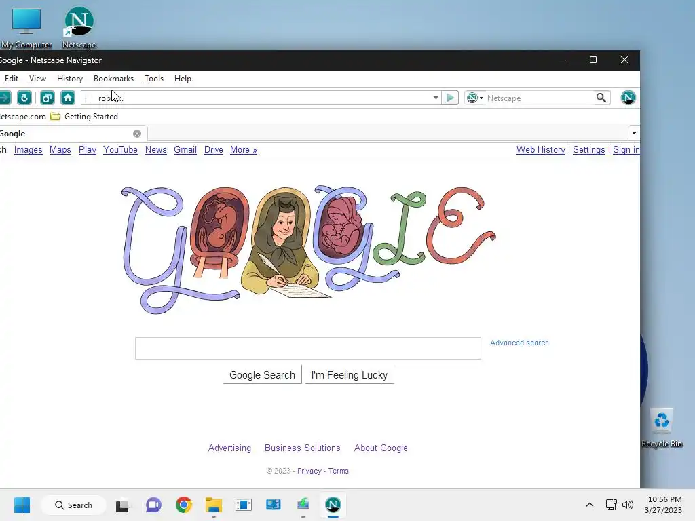Open the Images link
Viewport: 695px width, 521px height.
[x=28, y=150]
